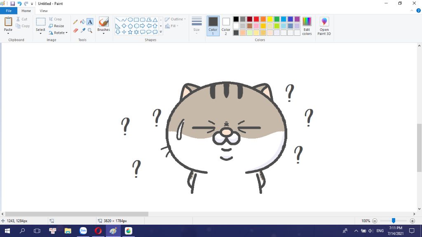Activate Color 1 foreground selector
Image resolution: width=422 pixels, height=237 pixels.
pyautogui.click(x=213, y=26)
